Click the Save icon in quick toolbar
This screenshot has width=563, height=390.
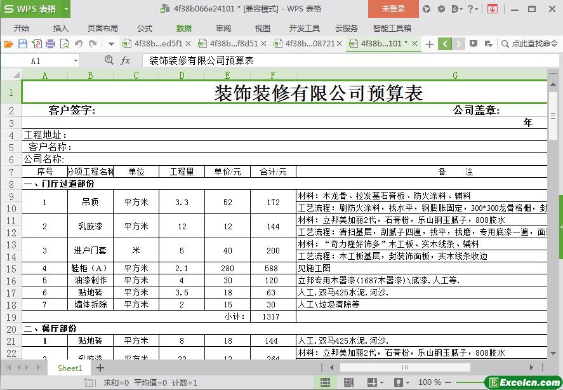click(22, 44)
